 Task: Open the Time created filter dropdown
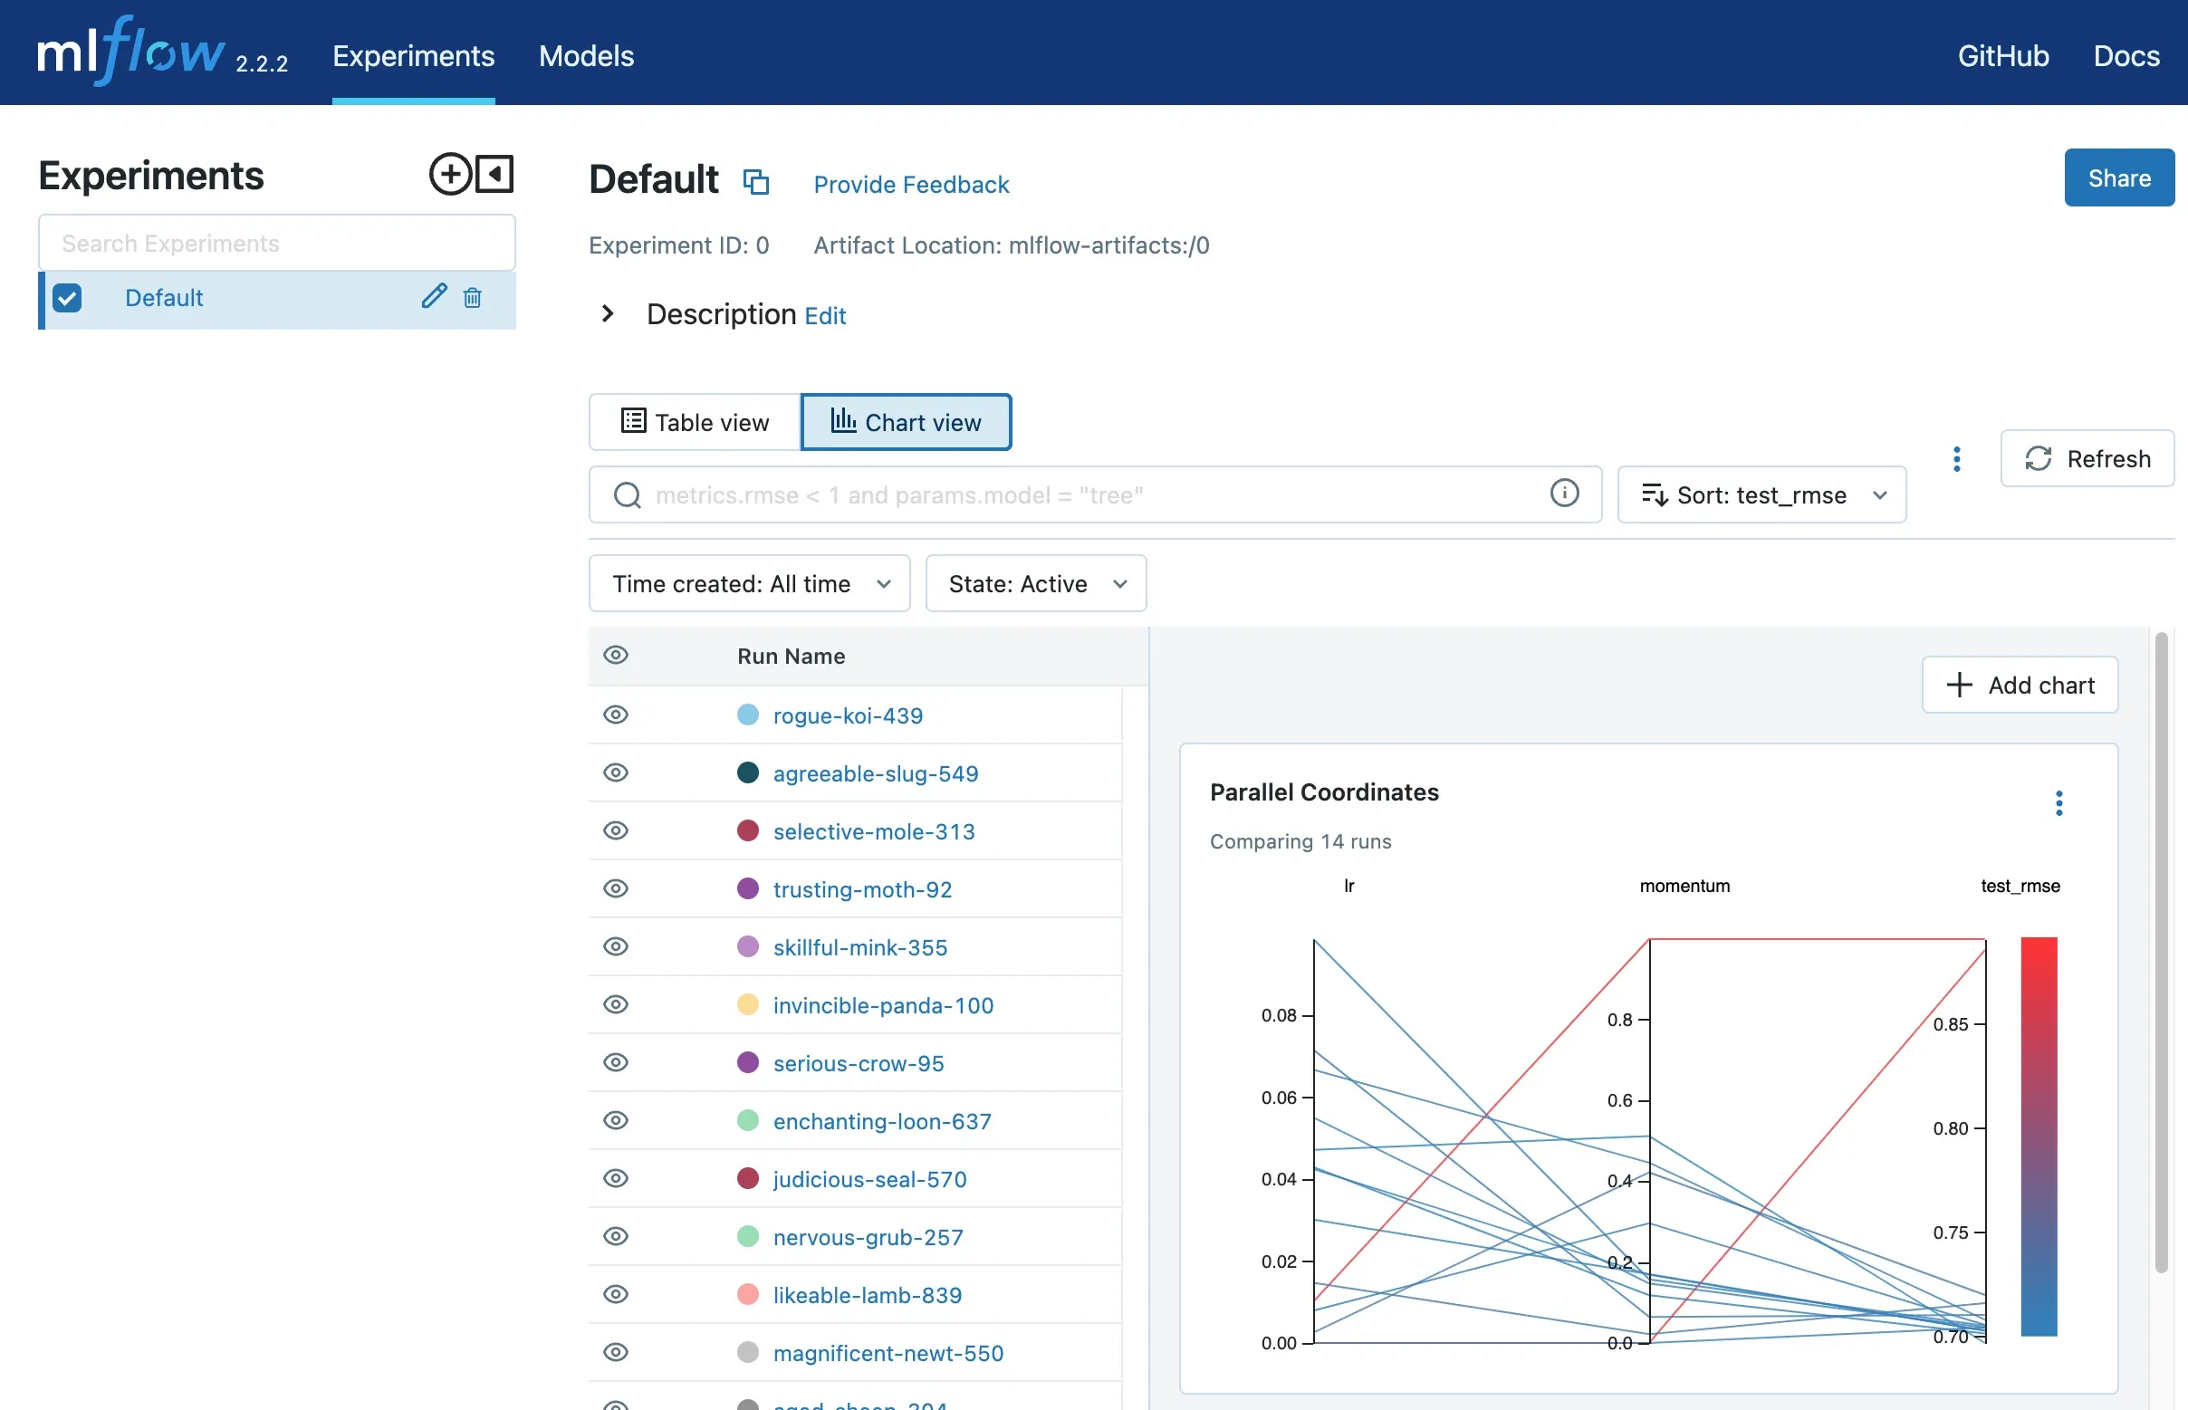(749, 583)
